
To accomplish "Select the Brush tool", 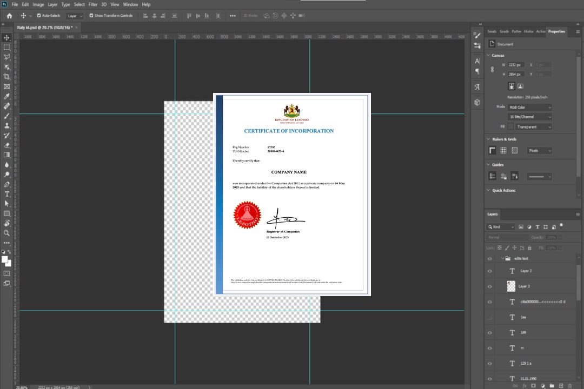I will click(x=6, y=116).
